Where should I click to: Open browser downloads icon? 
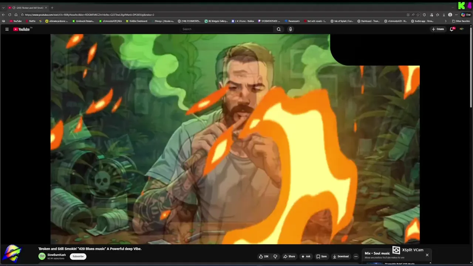pyautogui.click(x=444, y=15)
